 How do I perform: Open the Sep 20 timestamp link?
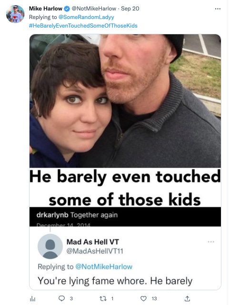pyautogui.click(x=130, y=9)
